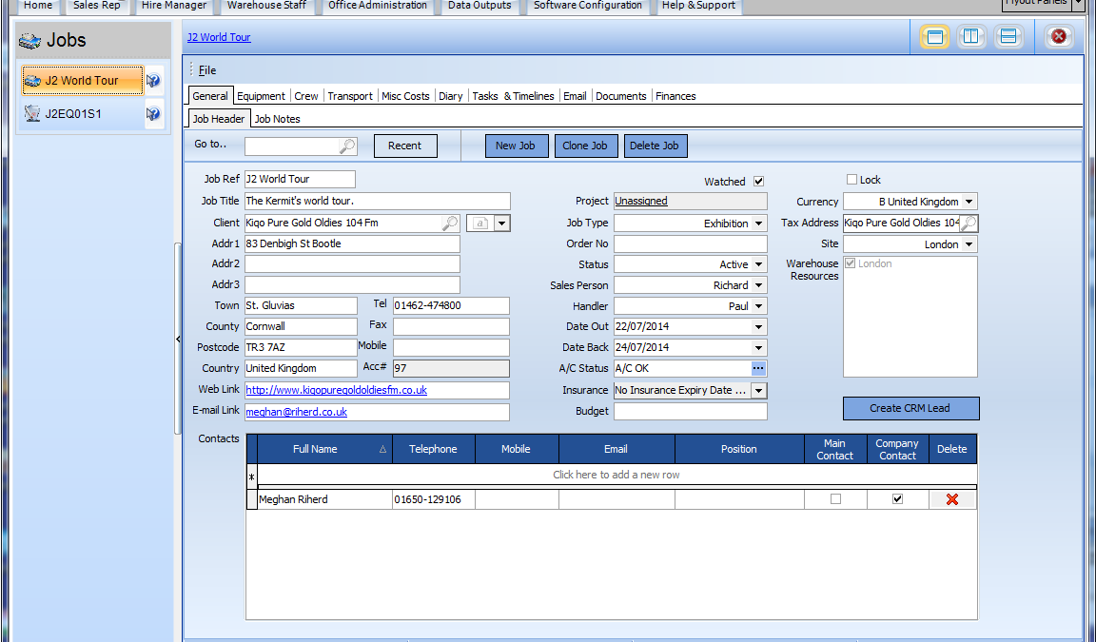Viewport: 1096px width, 642px height.
Task: Uncheck the Watched checkbox
Action: tap(758, 181)
